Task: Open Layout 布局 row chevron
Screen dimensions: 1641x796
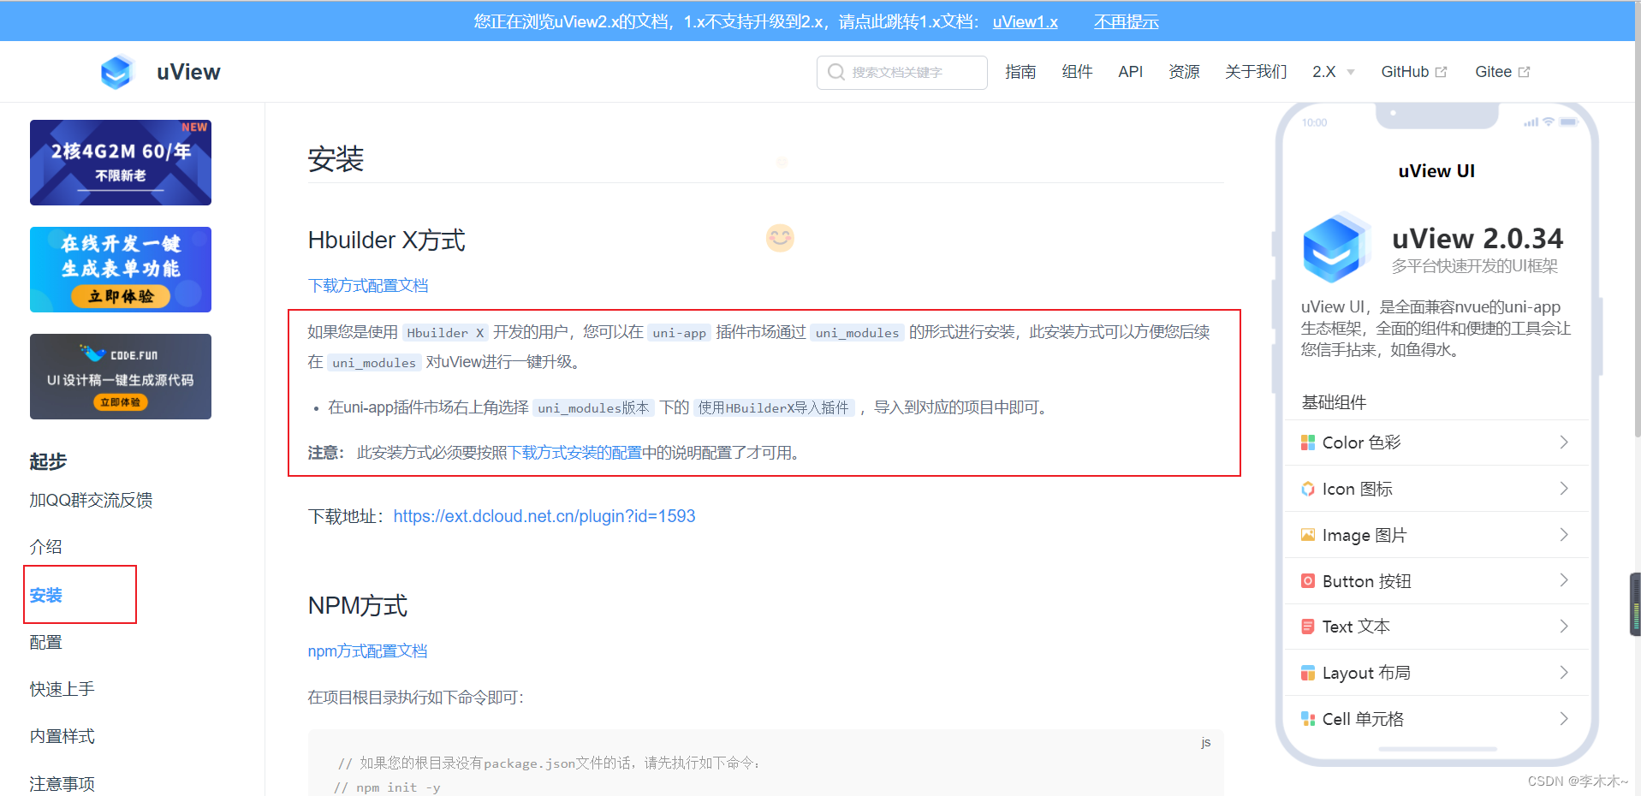Action: (1564, 673)
